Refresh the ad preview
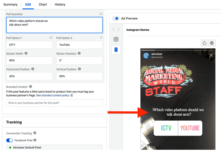 tap(204, 43)
